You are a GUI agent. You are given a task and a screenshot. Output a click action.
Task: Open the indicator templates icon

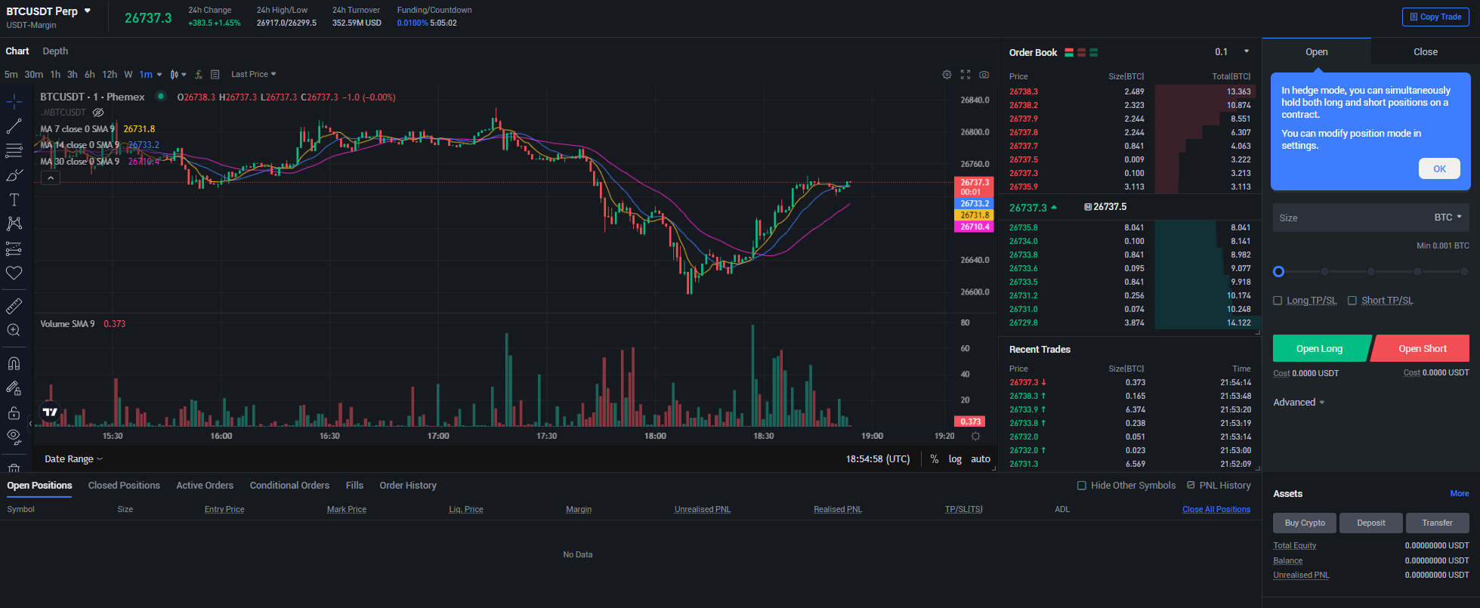[215, 74]
